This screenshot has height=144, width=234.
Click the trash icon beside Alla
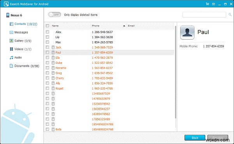click(53, 83)
